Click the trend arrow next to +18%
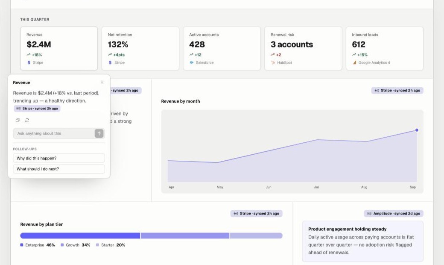The width and height of the screenshot is (444, 265). (x=29, y=55)
